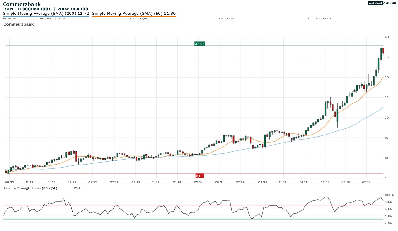Click the 40 price axis label

(x=386, y=37)
